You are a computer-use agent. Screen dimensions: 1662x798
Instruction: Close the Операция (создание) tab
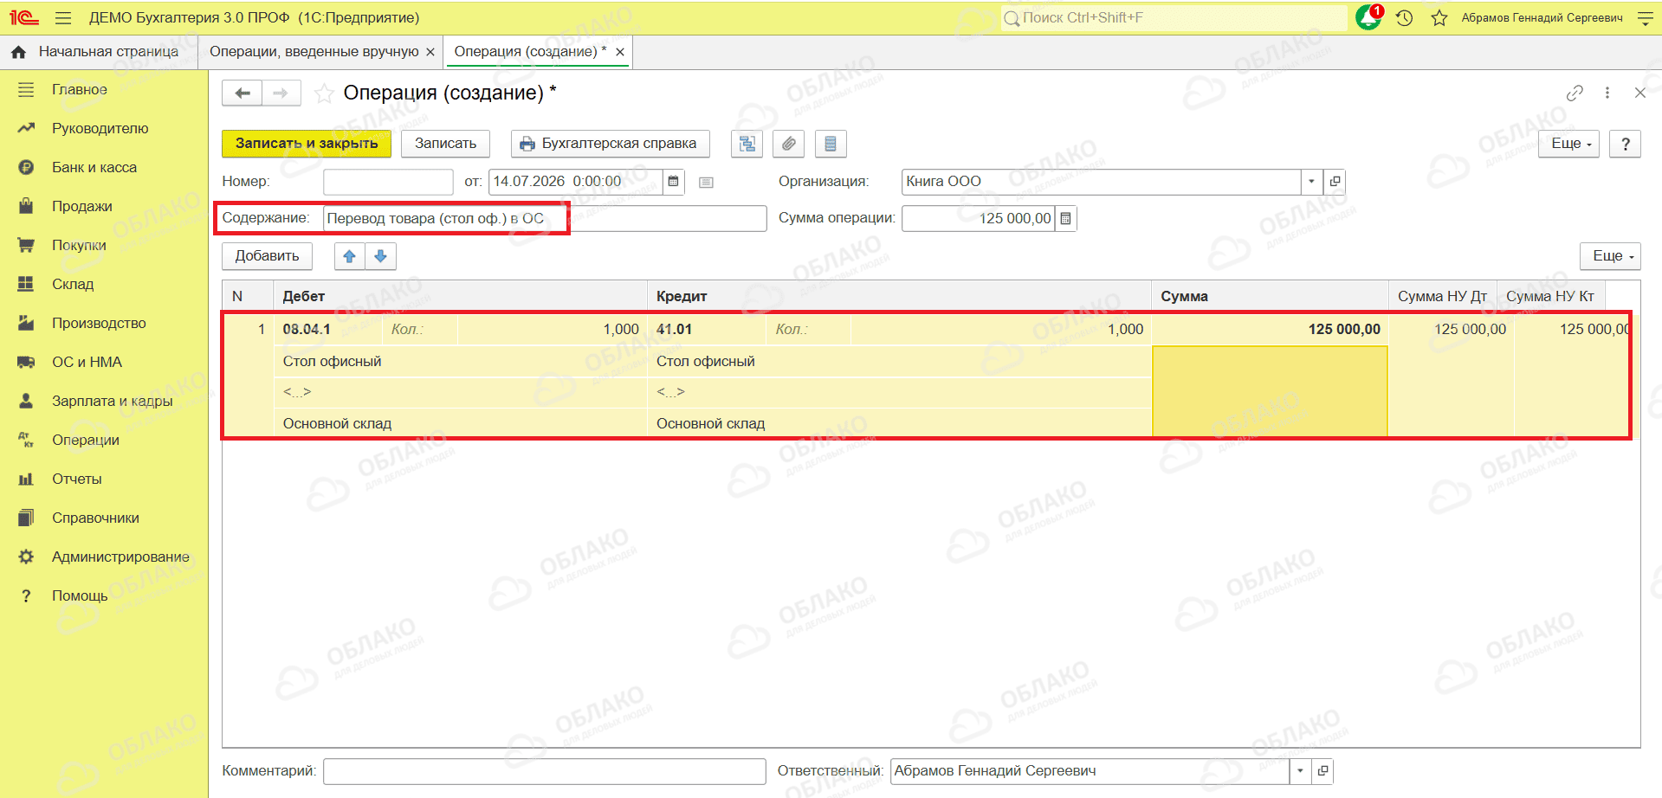tap(620, 52)
